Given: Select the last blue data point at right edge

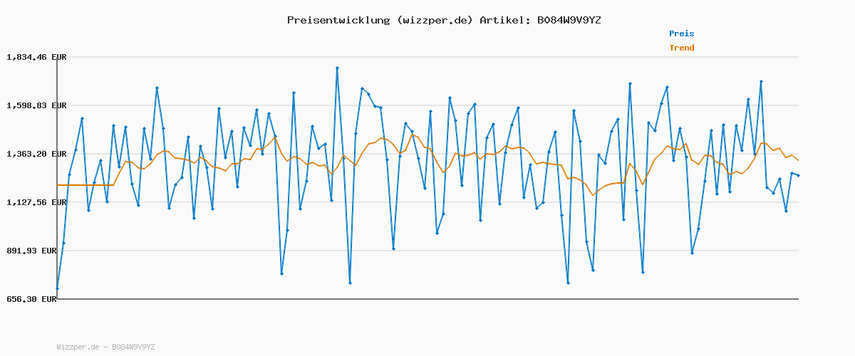Looking at the screenshot, I should pyautogui.click(x=798, y=175).
